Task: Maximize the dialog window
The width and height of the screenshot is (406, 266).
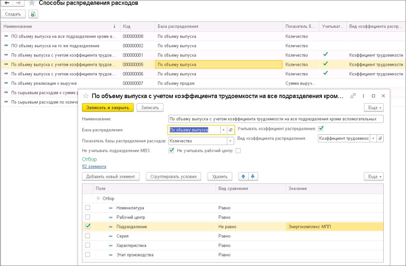Action: tap(373, 96)
